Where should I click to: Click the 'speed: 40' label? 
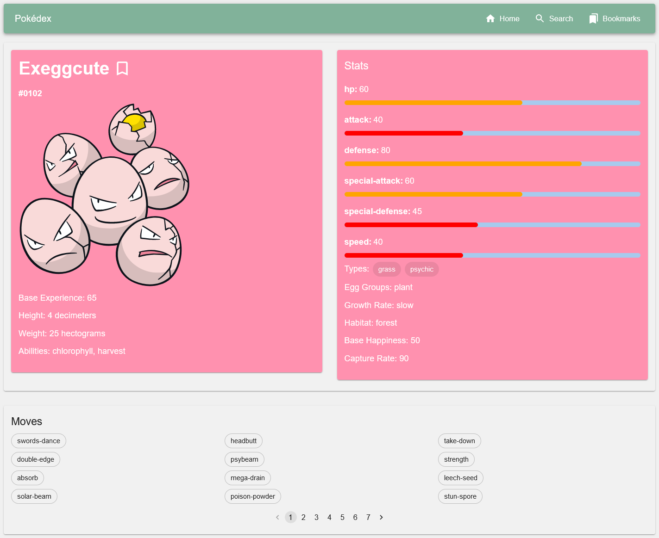coord(364,242)
